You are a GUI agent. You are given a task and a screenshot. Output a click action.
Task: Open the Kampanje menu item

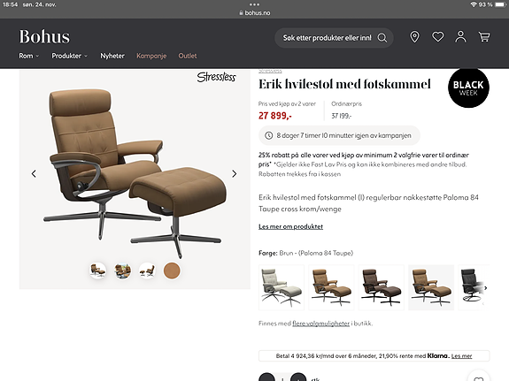[151, 56]
